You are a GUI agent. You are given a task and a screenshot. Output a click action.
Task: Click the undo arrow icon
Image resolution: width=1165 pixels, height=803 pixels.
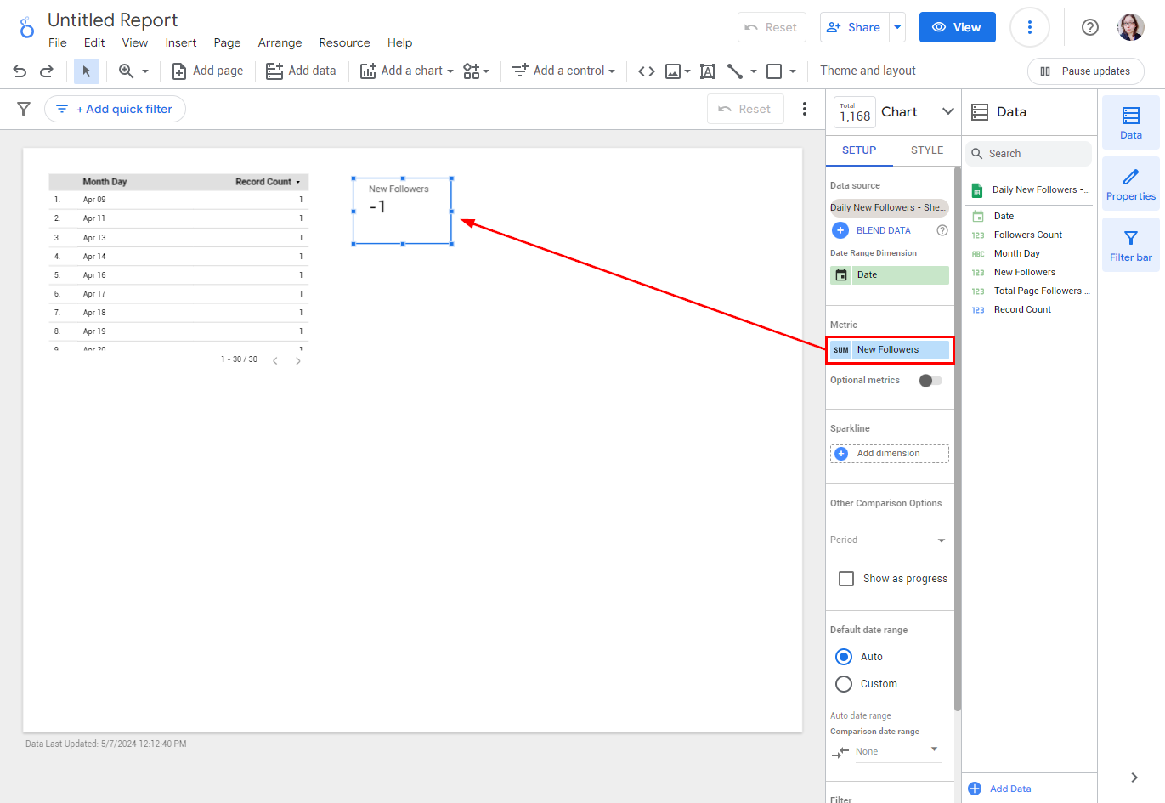click(x=20, y=71)
